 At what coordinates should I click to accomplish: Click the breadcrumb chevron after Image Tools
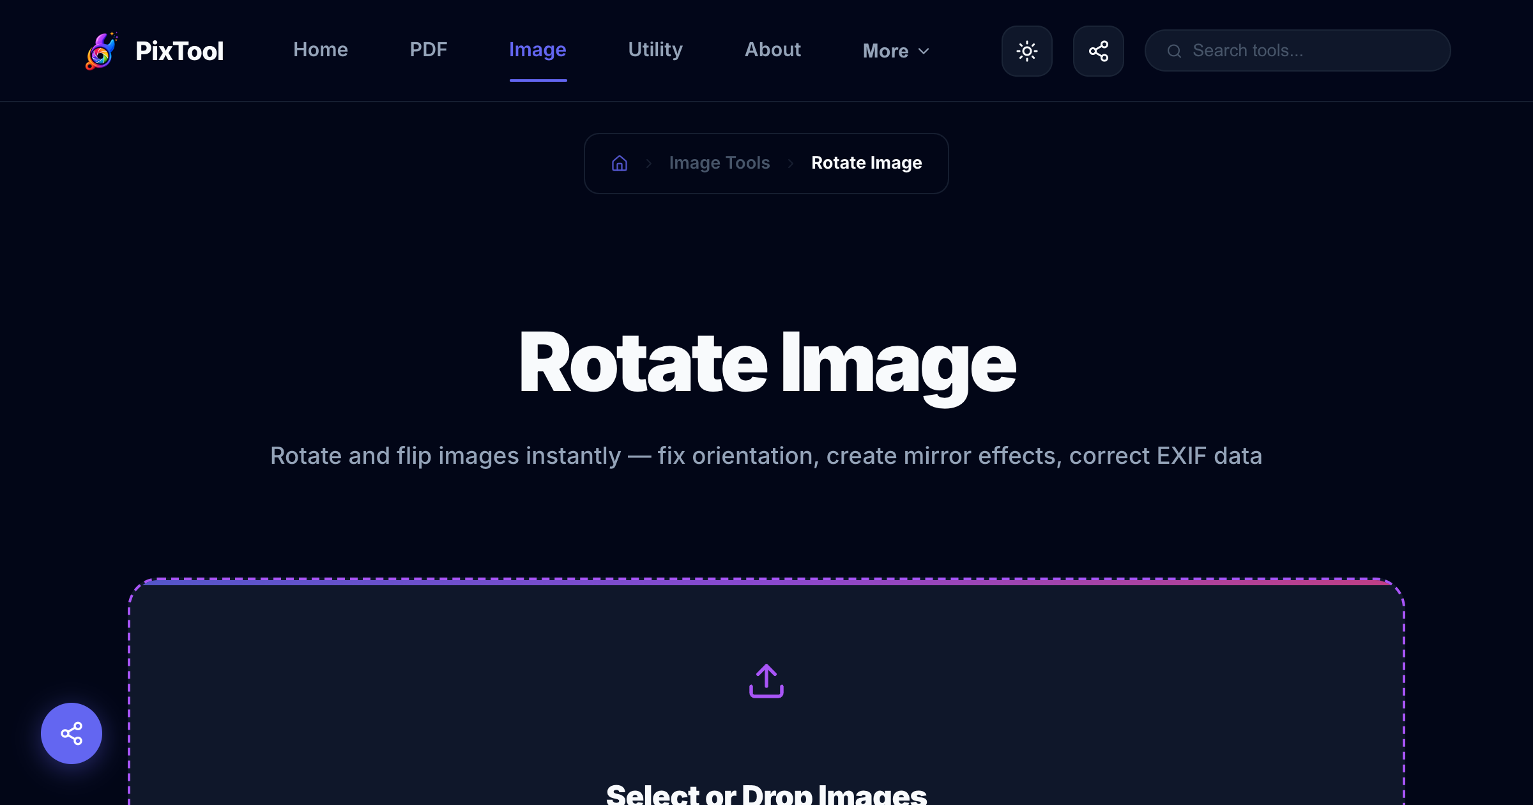pyautogui.click(x=791, y=163)
